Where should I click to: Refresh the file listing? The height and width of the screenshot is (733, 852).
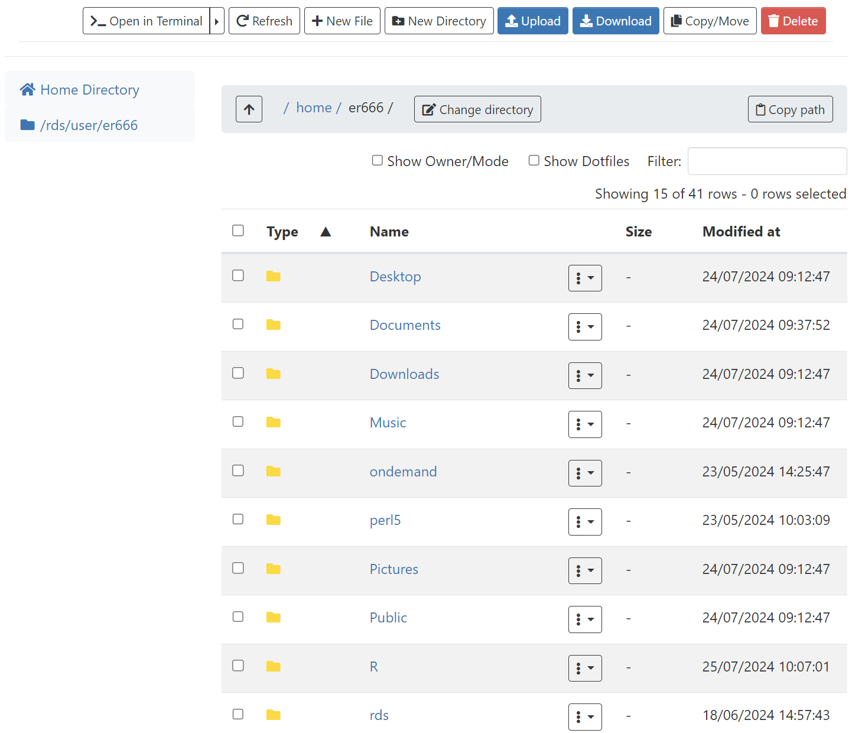(264, 21)
